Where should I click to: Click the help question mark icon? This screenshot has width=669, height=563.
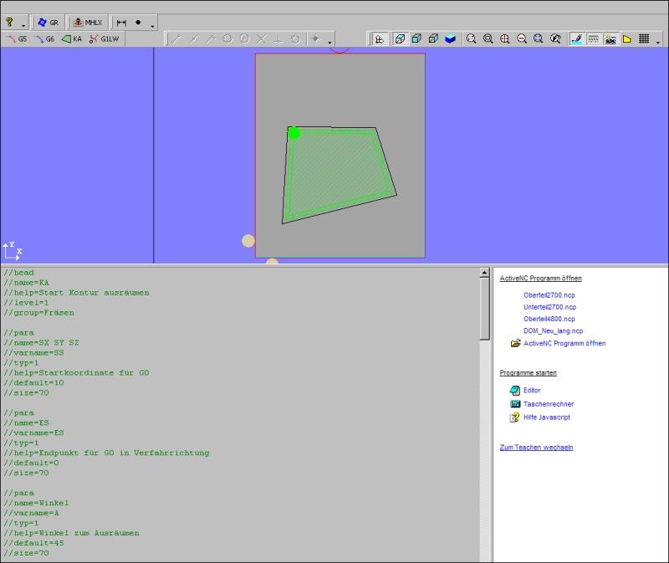pos(9,23)
